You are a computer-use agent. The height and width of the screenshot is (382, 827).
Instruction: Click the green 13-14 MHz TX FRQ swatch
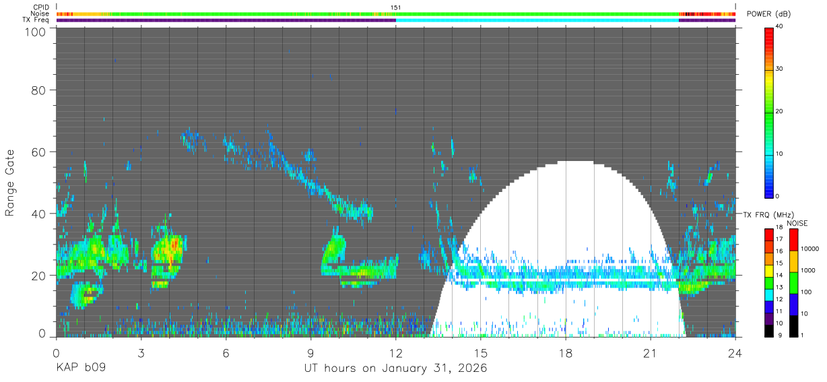pyautogui.click(x=769, y=283)
